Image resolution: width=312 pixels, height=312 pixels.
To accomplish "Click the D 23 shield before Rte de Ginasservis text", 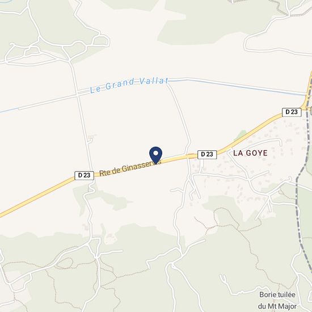I will (84, 175).
